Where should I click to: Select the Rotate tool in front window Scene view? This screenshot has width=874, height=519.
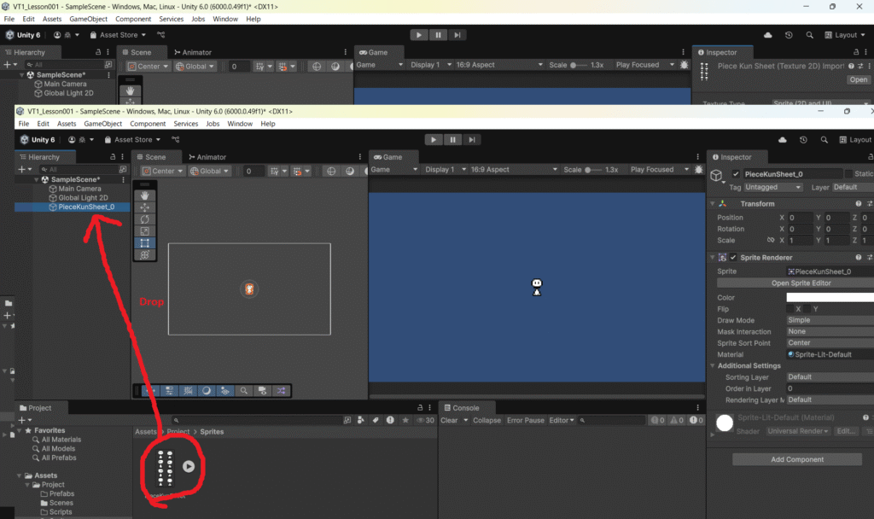click(144, 219)
